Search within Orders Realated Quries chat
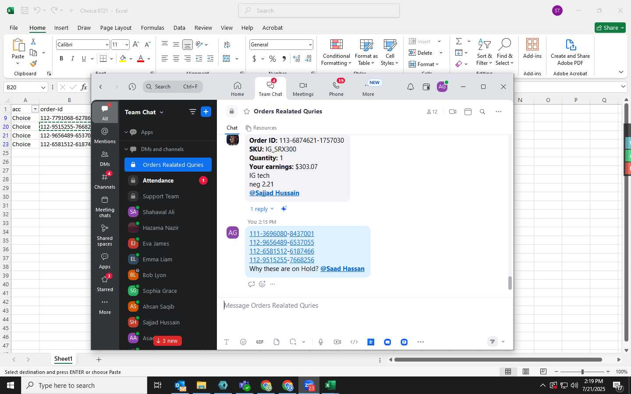This screenshot has width=631, height=394. [x=482, y=112]
